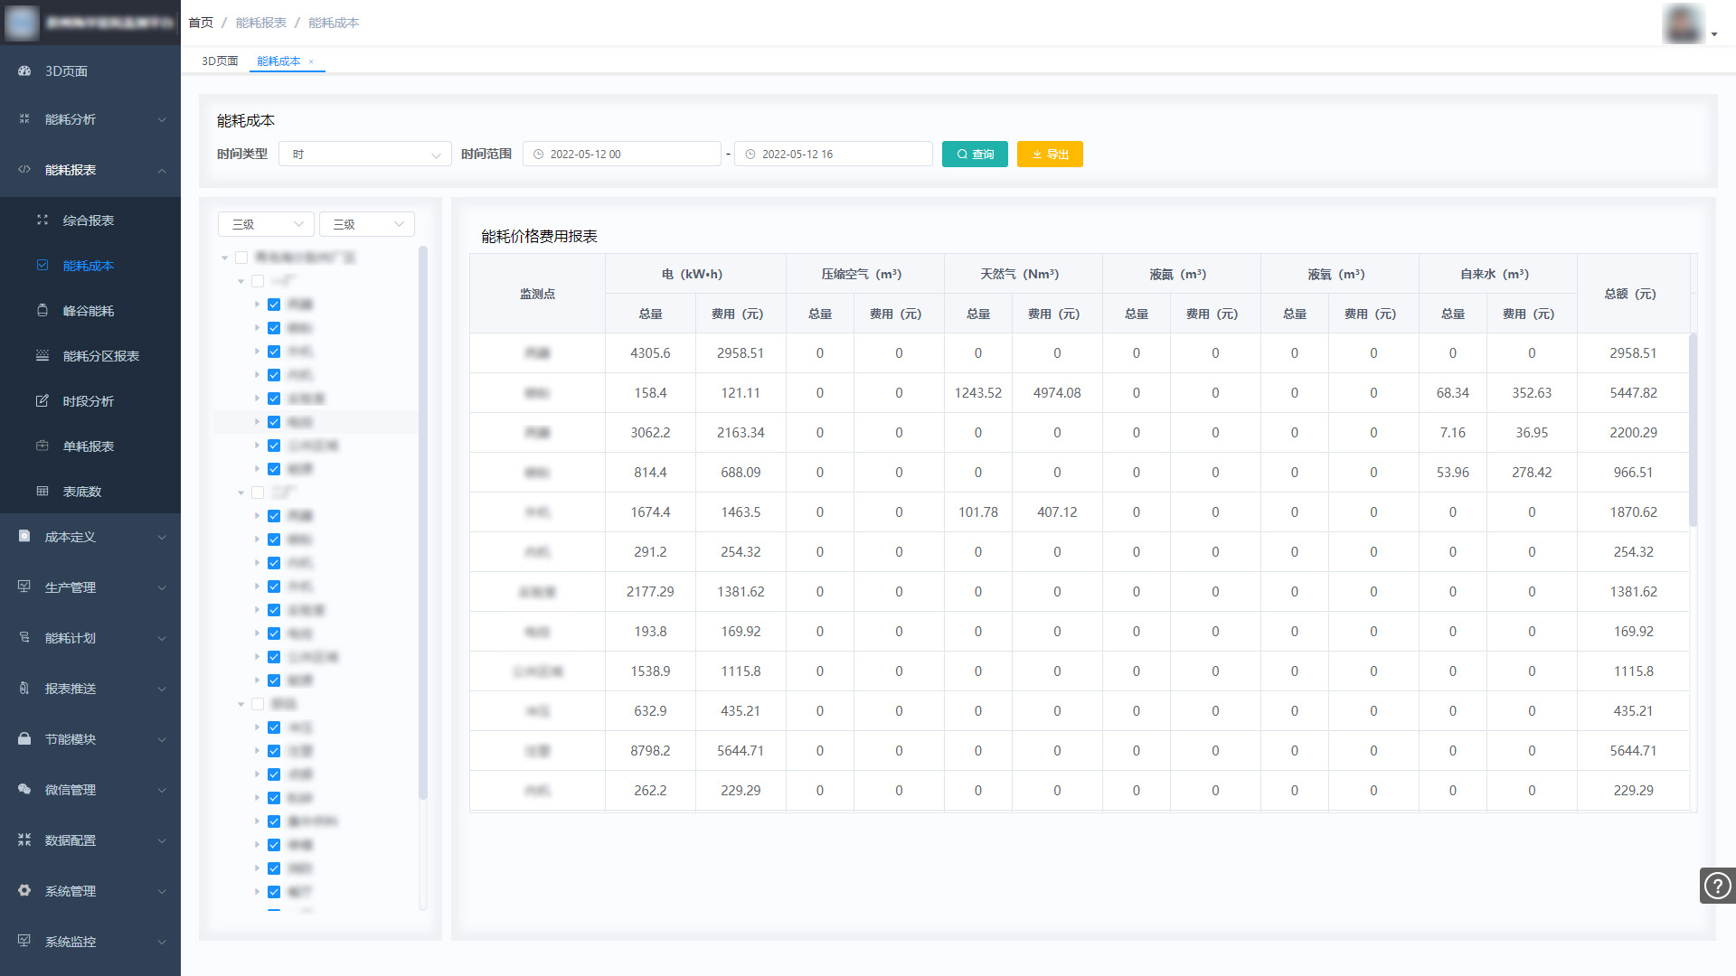1736x976 pixels.
Task: Open the 时间类型 dropdown
Action: 364,155
